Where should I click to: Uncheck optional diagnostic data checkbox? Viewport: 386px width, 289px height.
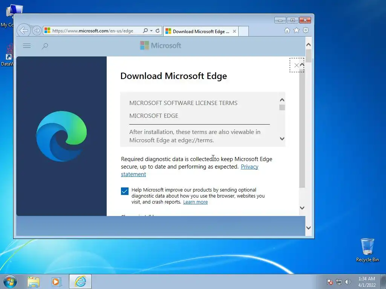[125, 191]
